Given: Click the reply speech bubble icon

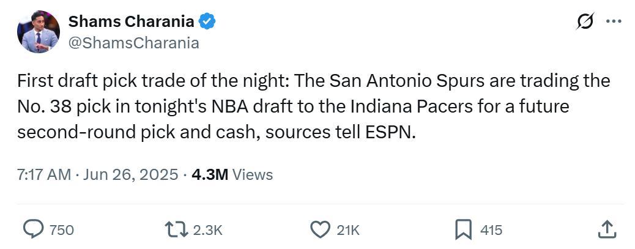Looking at the screenshot, I should point(34,229).
